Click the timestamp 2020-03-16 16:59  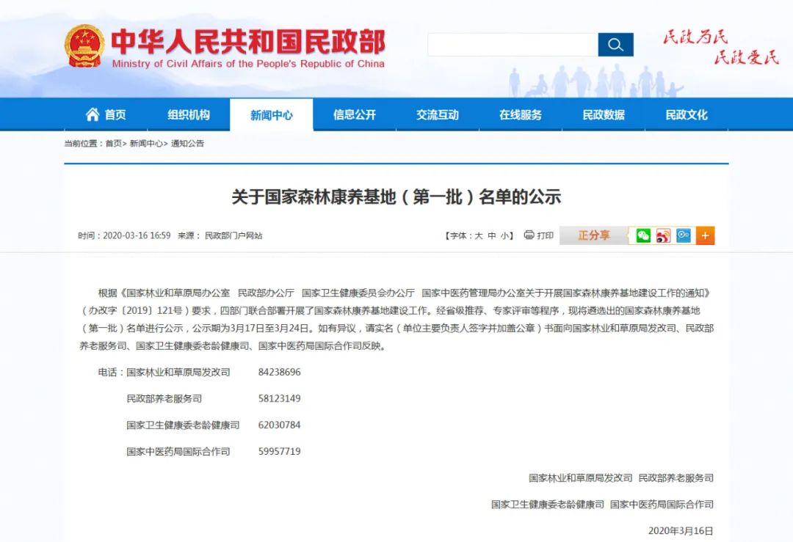[x=137, y=236]
